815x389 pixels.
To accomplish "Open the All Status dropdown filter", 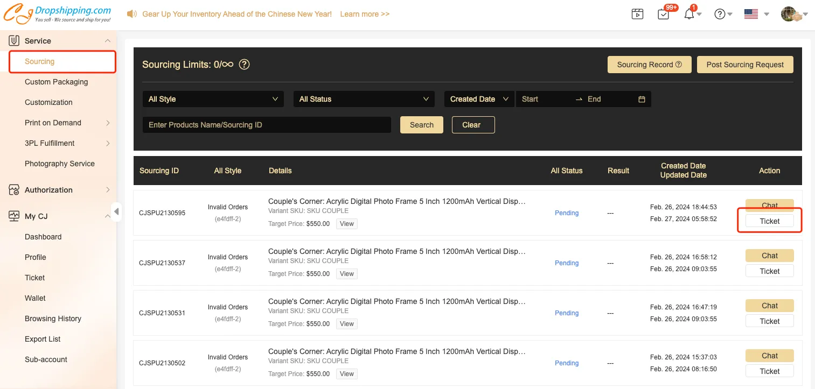I will (364, 99).
